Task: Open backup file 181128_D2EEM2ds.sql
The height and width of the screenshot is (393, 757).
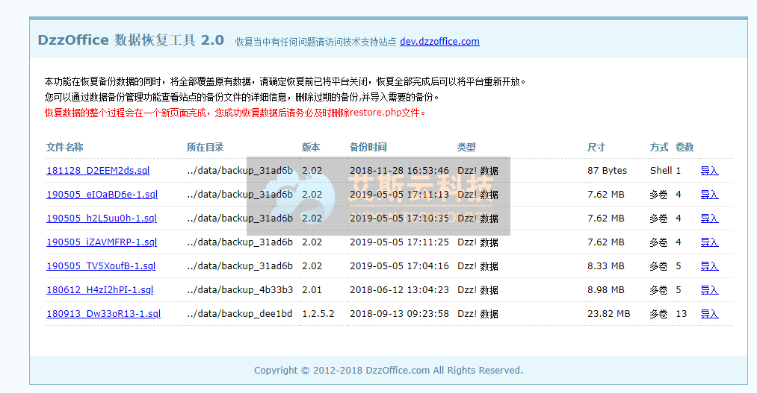Action: click(98, 171)
